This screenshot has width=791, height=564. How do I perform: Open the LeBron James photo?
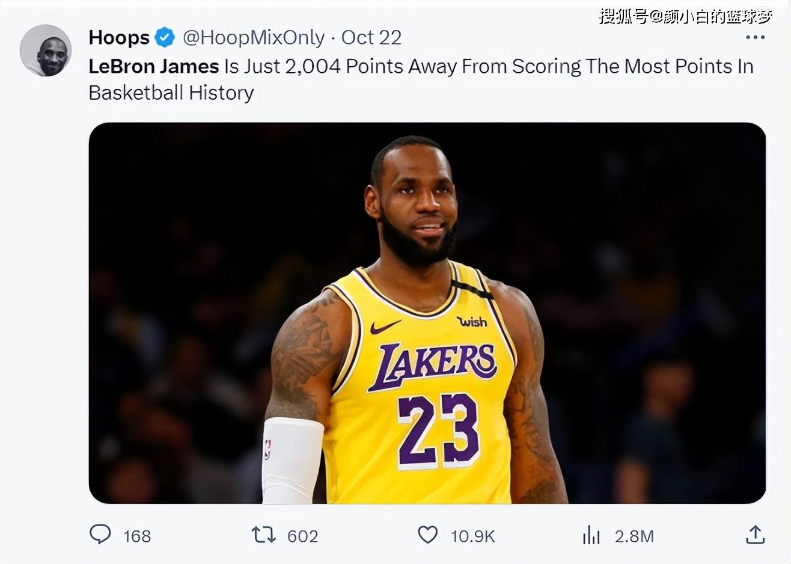(x=427, y=313)
